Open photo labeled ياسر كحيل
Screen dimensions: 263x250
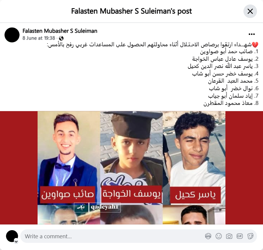pos(194,158)
